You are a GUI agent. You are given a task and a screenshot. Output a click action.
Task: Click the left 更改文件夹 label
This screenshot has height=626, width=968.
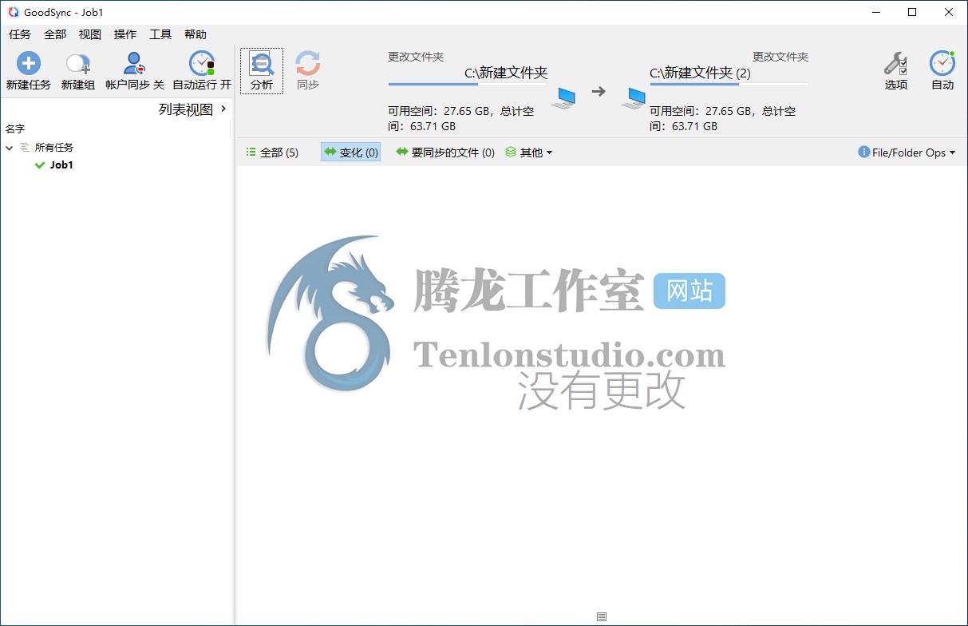(416, 57)
